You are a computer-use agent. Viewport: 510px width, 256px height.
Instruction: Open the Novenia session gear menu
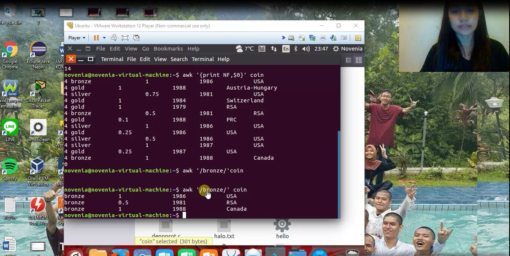pos(347,48)
